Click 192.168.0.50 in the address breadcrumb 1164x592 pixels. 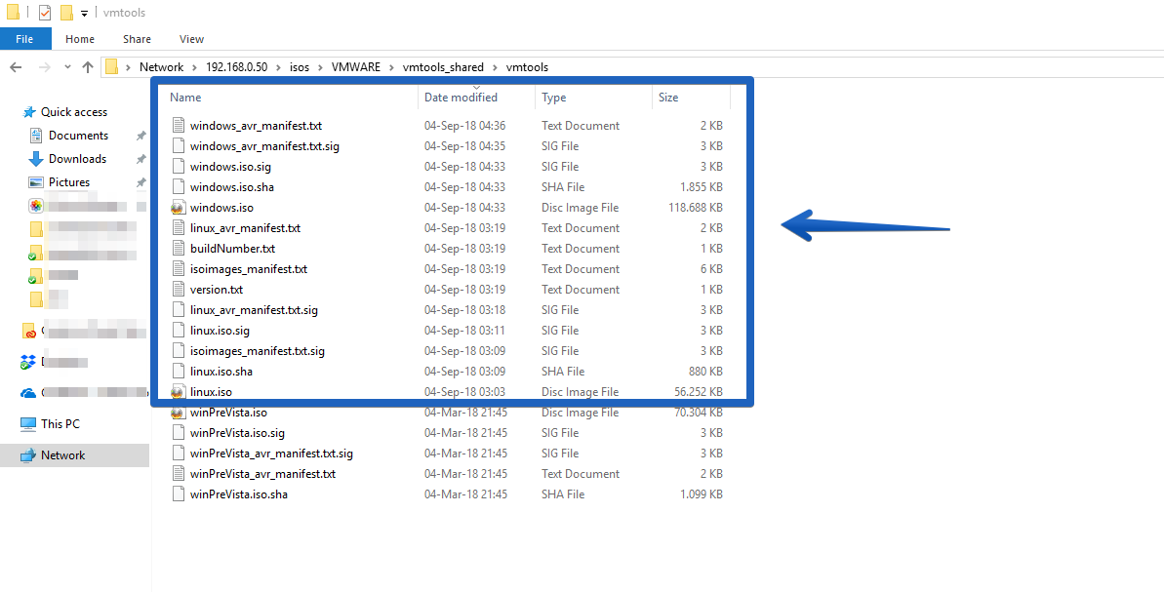236,66
